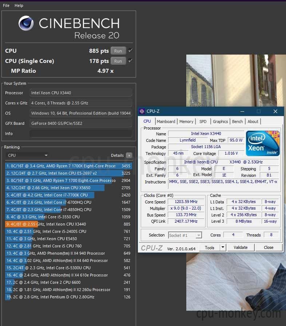286x326 pixels.
Task: Click the Max TDP value 95.0 W
Action: (x=236, y=140)
